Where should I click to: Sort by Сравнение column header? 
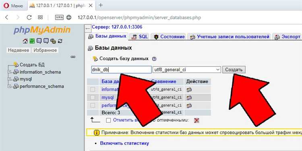pyautogui.click(x=164, y=81)
